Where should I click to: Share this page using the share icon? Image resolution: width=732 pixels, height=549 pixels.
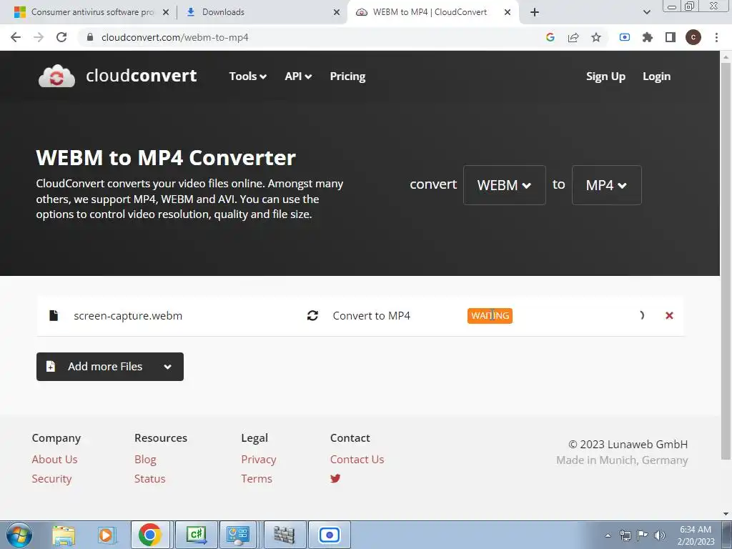pyautogui.click(x=573, y=37)
